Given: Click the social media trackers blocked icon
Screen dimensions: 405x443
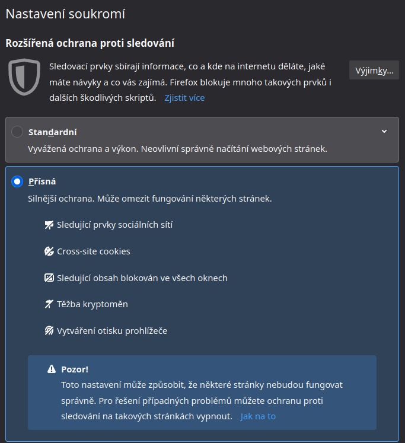Looking at the screenshot, I should pos(49,225).
